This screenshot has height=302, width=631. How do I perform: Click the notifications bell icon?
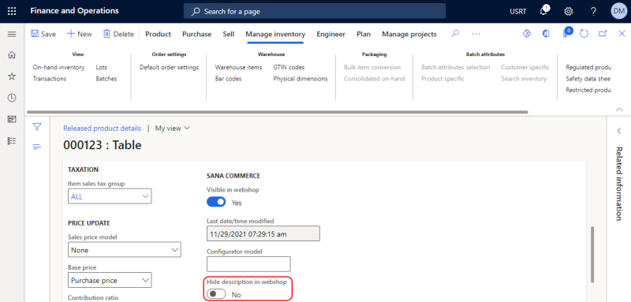tap(543, 11)
